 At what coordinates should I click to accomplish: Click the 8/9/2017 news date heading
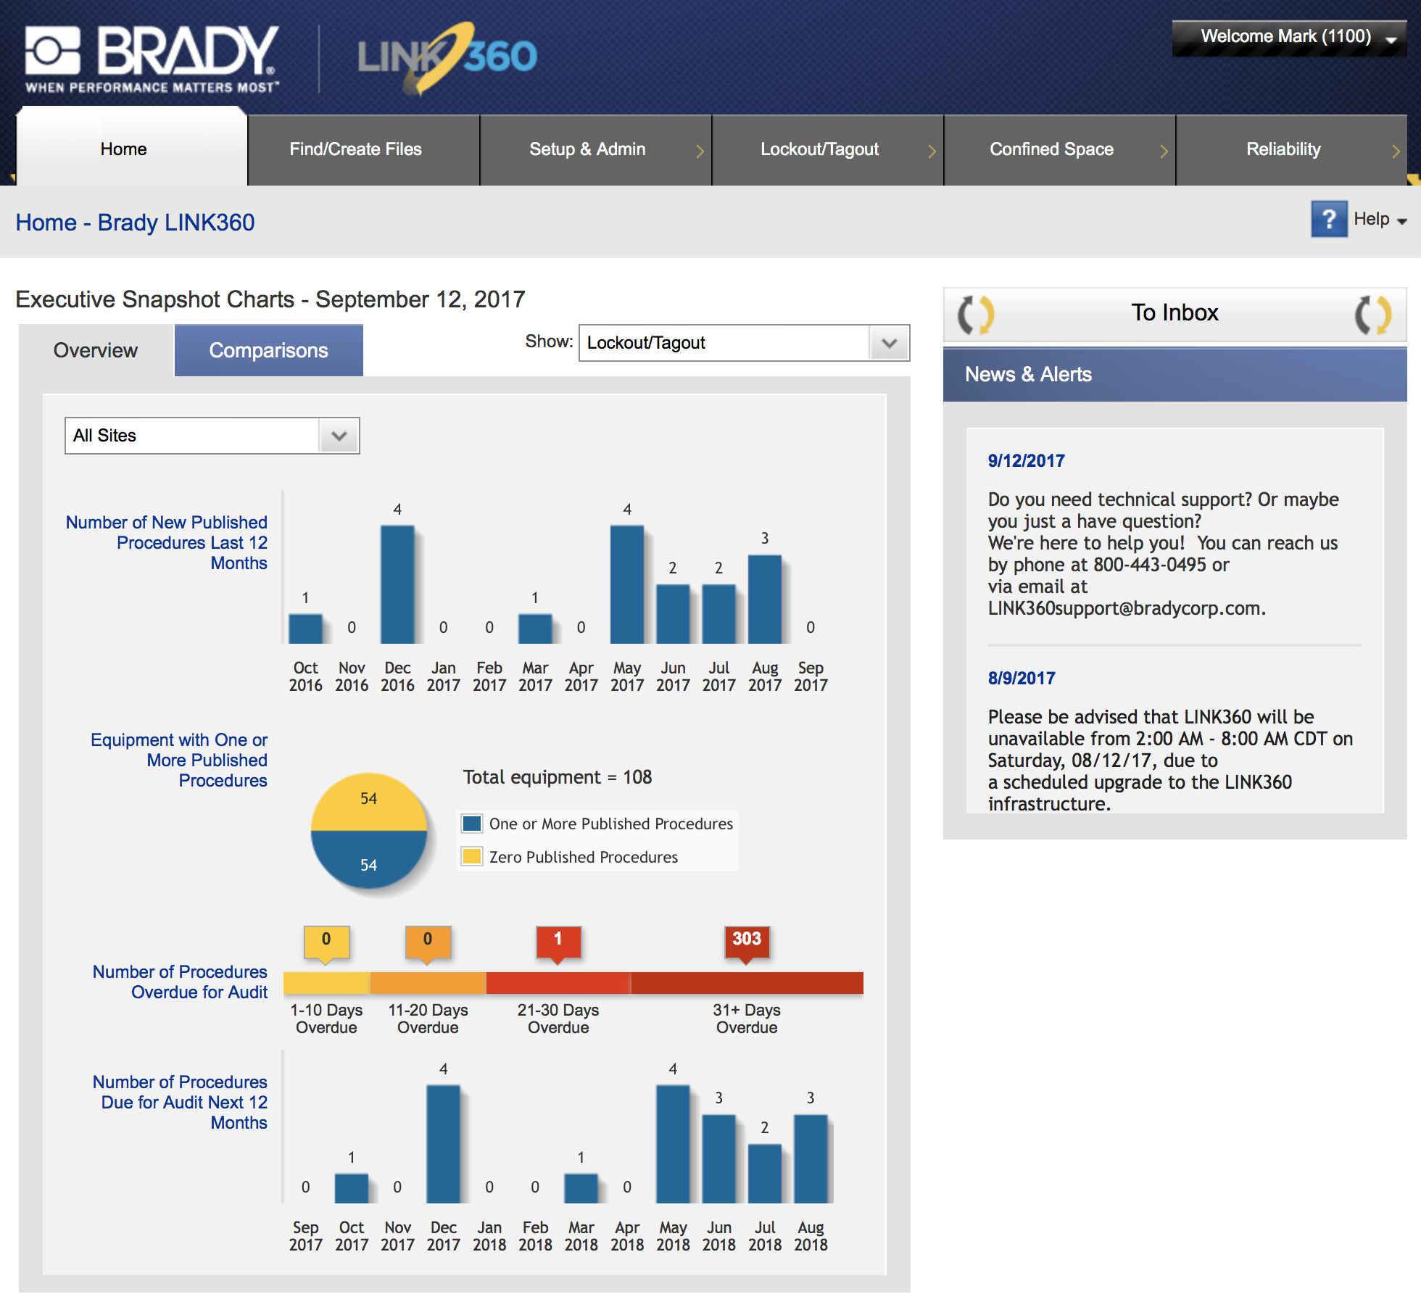point(1021,678)
